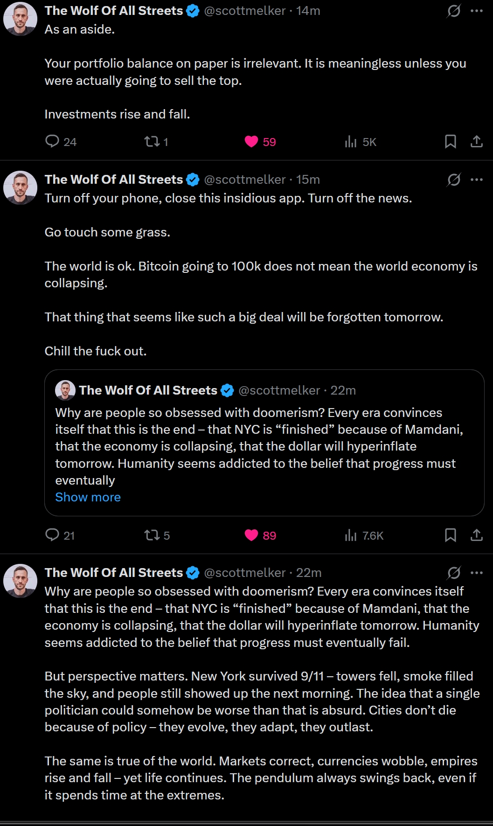This screenshot has height=826, width=493.
Task: Bookmark the "As an aside" post
Action: tap(450, 141)
